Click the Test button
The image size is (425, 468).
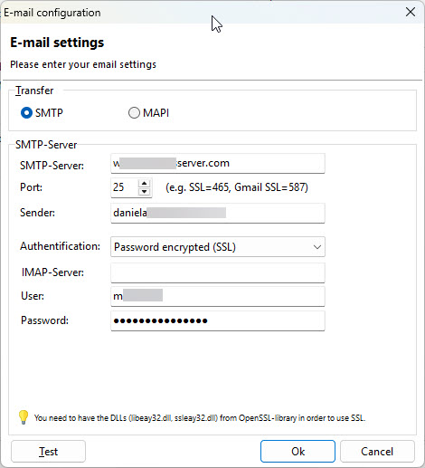(48, 452)
